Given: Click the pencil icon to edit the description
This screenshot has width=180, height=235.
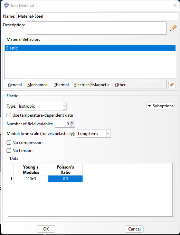Looking at the screenshot, I should tap(173, 28).
